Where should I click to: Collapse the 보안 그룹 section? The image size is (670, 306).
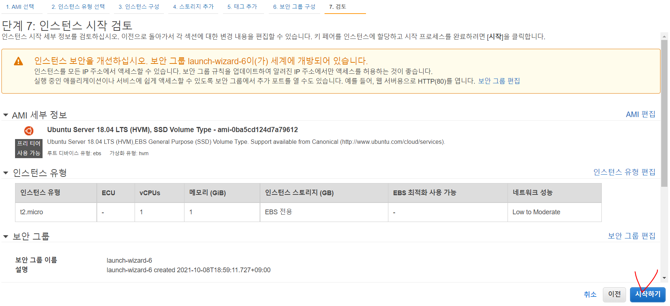coord(6,237)
